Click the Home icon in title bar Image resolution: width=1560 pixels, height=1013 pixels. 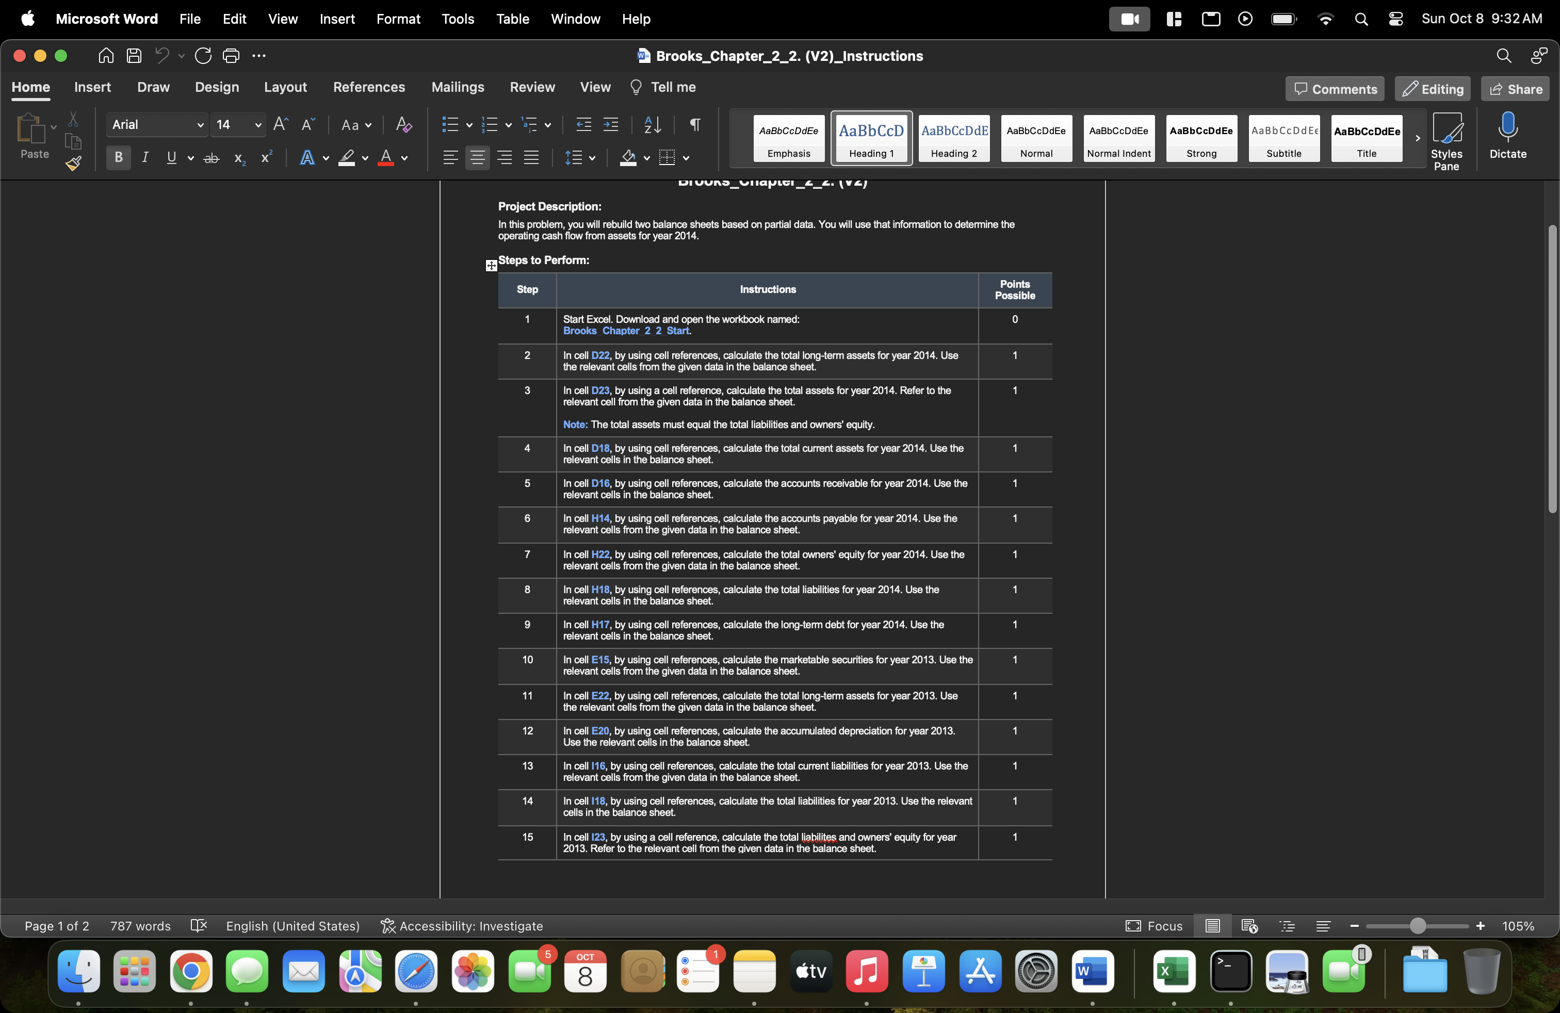(x=106, y=56)
